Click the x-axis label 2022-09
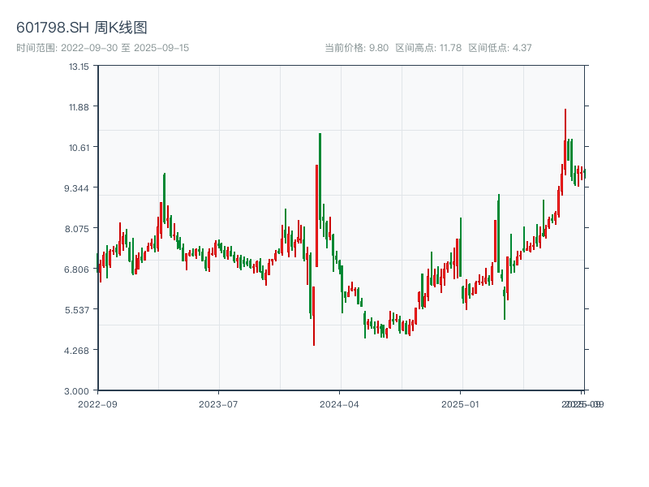This screenshot has width=649, height=487. pos(97,404)
